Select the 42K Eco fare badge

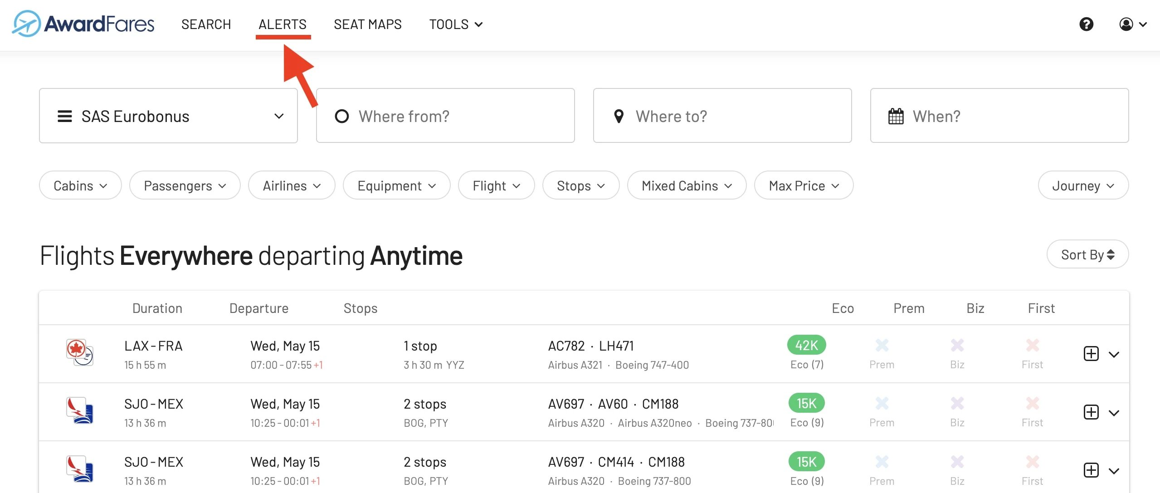pos(806,345)
